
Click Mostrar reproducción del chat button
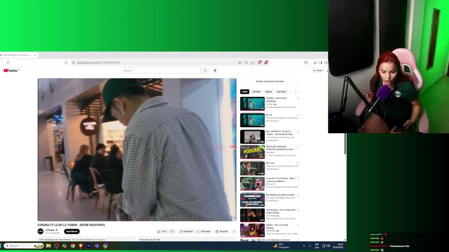click(x=269, y=81)
